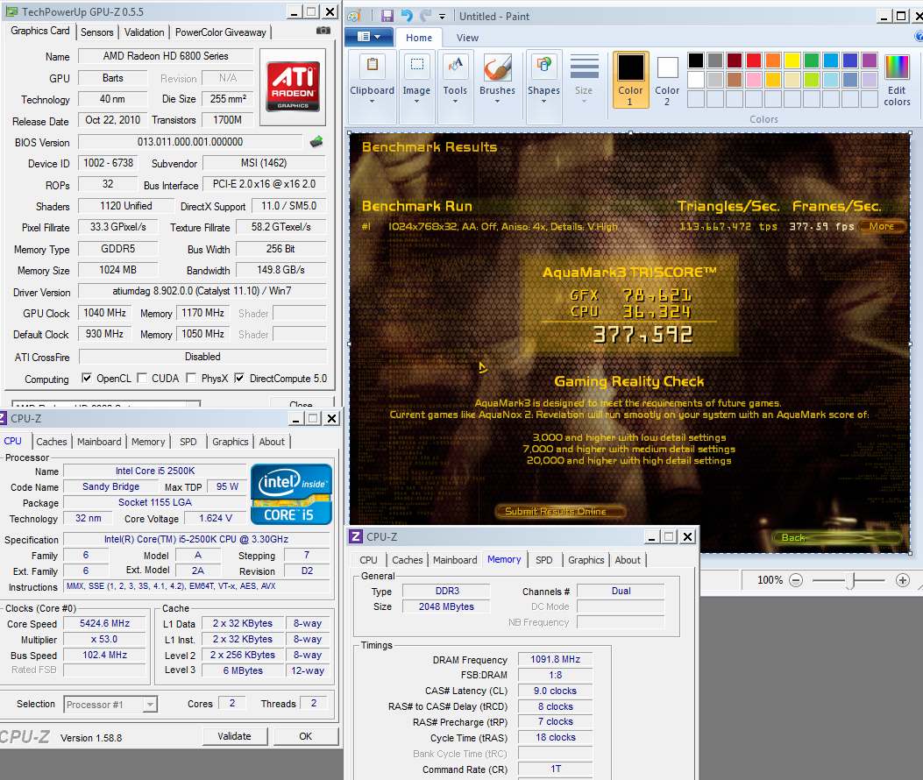Click the GPU Clock value 1040 MHz
Viewport: 923px width, 780px height.
point(105,313)
